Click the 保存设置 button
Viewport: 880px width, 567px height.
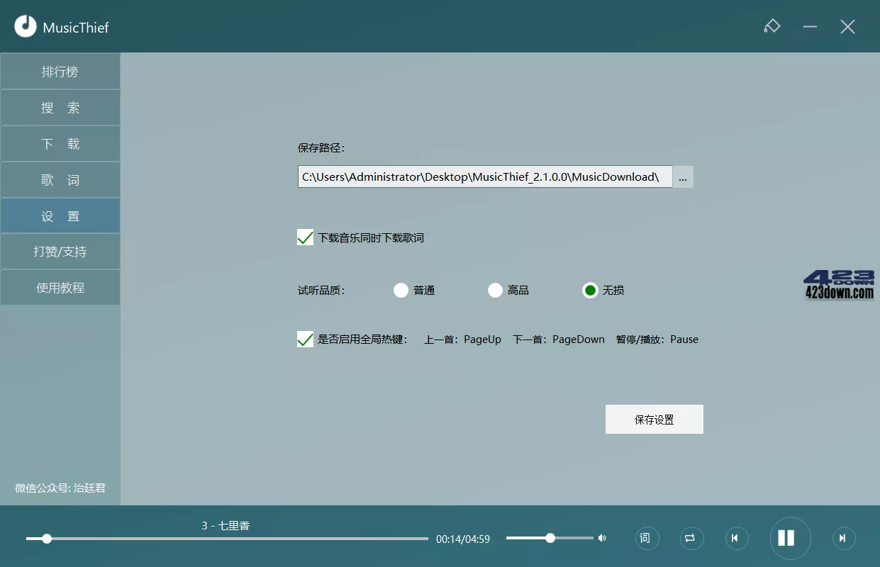click(x=654, y=419)
